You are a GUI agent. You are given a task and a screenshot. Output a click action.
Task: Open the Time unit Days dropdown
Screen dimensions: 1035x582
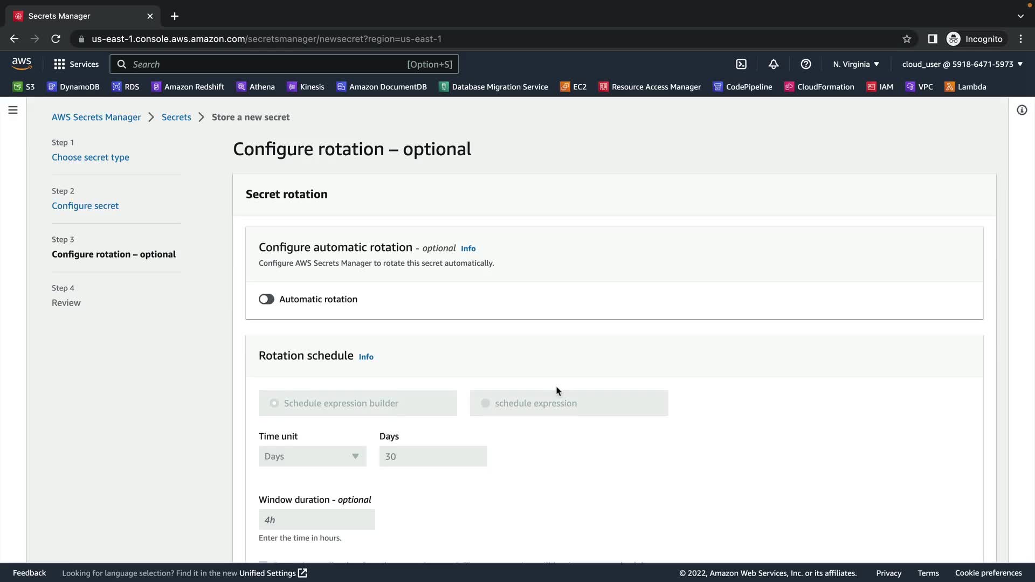[x=312, y=456]
